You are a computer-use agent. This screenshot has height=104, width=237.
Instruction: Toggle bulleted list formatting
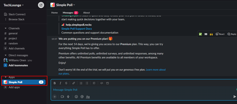tap(87, 83)
